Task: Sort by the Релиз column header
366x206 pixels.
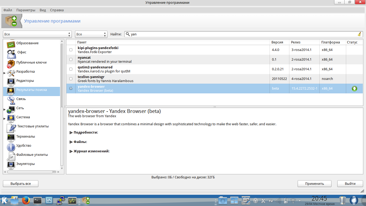Action: [x=304, y=42]
